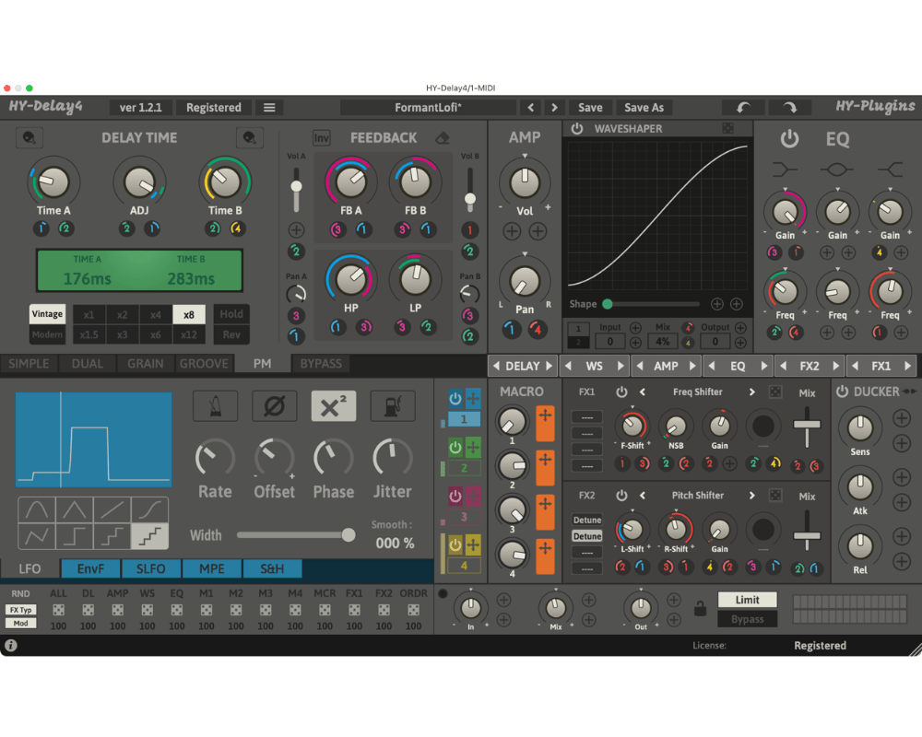Click the Vol A fader handle
Viewport: 922px width, 737px height.
coord(296,187)
